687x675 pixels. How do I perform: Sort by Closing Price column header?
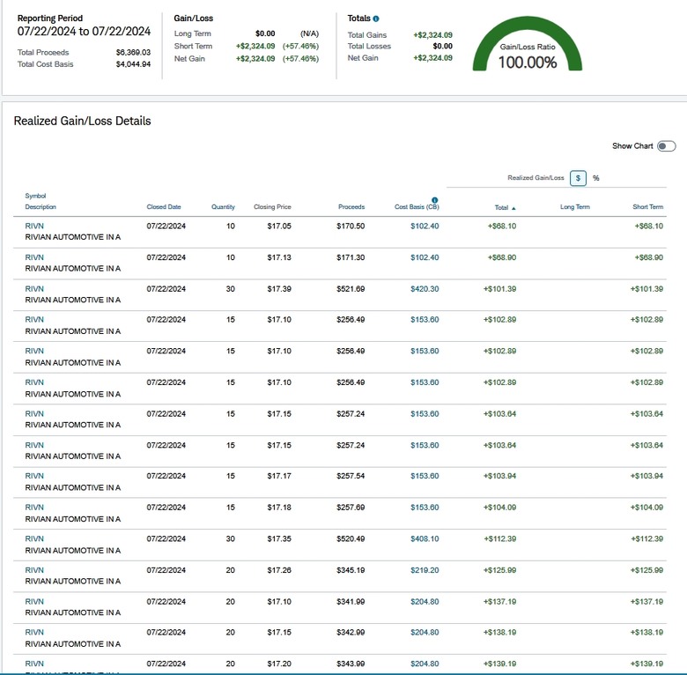(272, 207)
